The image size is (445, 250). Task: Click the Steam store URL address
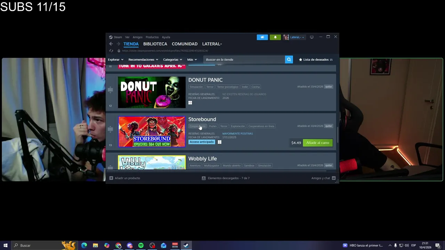[x=165, y=51]
